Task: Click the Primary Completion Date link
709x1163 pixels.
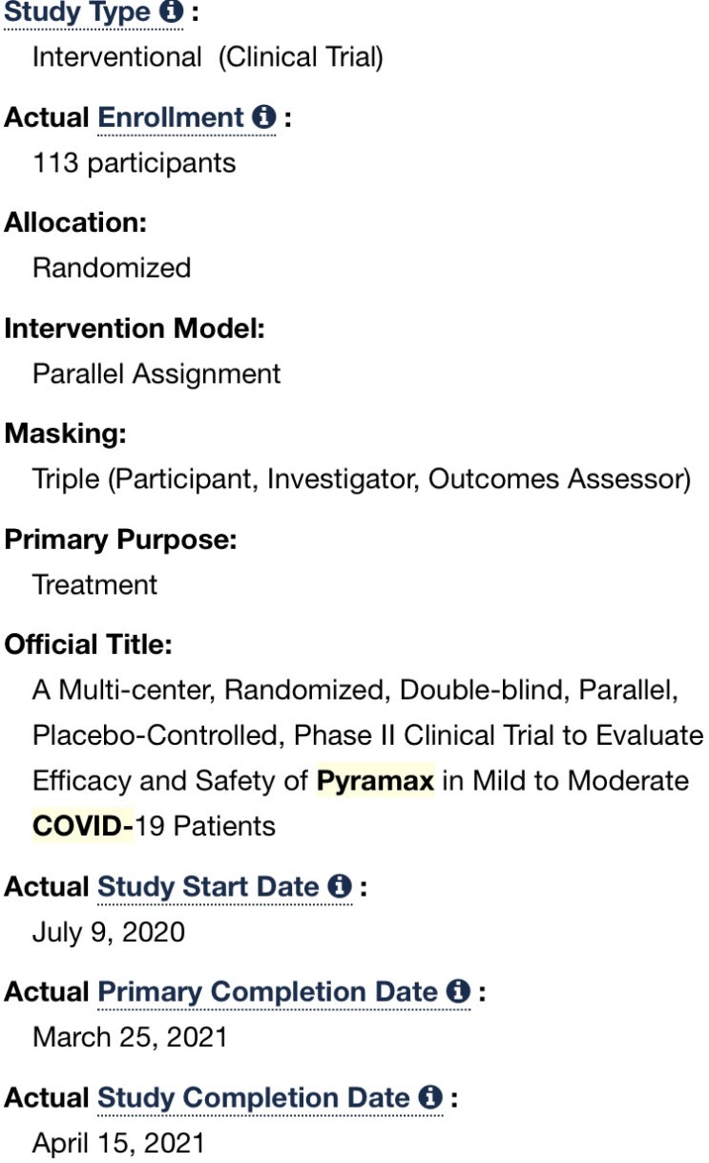Action: click(x=268, y=992)
